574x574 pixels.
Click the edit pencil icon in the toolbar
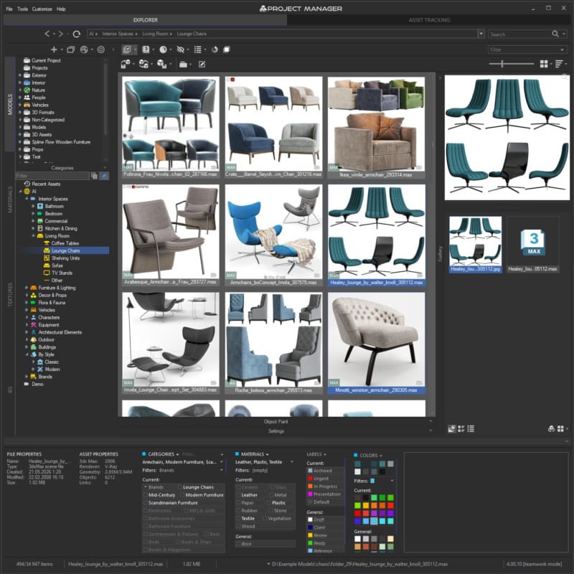(x=202, y=65)
